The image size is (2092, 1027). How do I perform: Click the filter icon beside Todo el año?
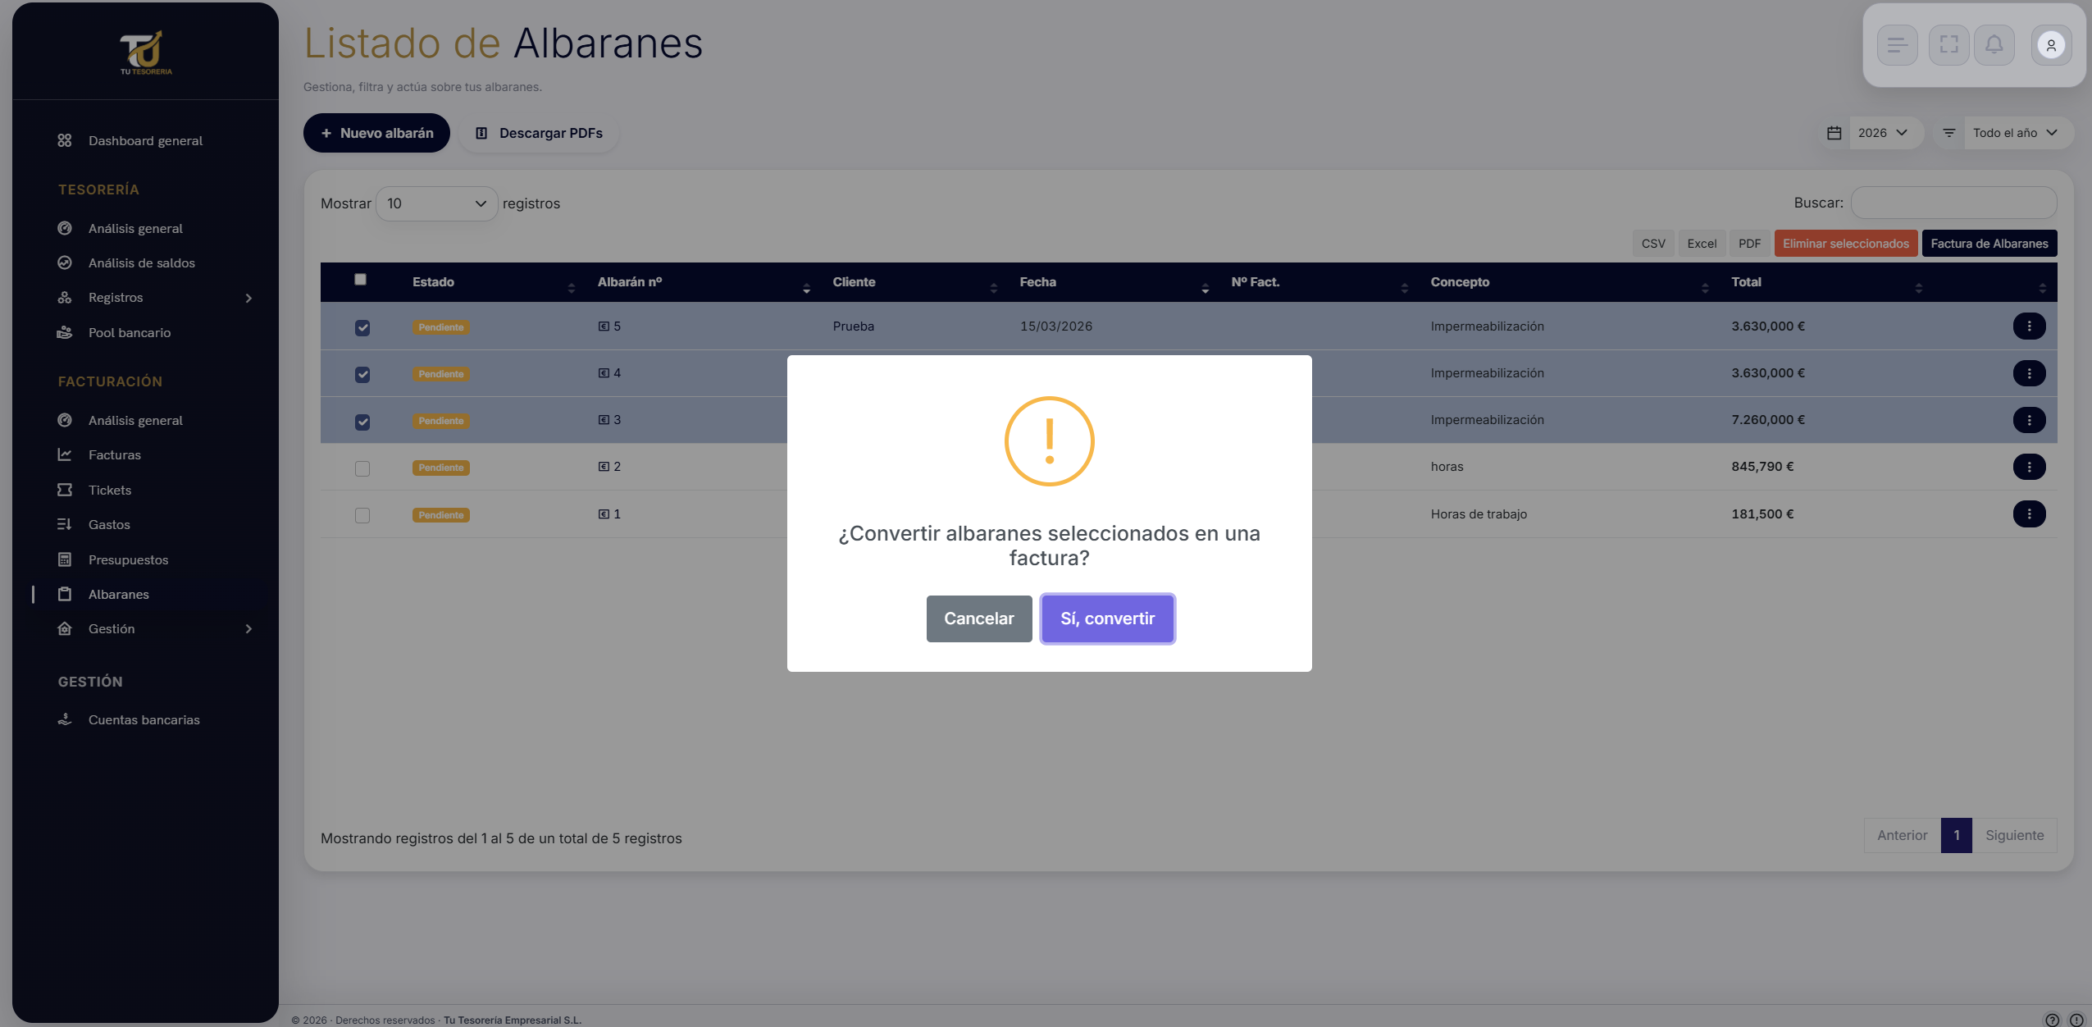click(1949, 133)
